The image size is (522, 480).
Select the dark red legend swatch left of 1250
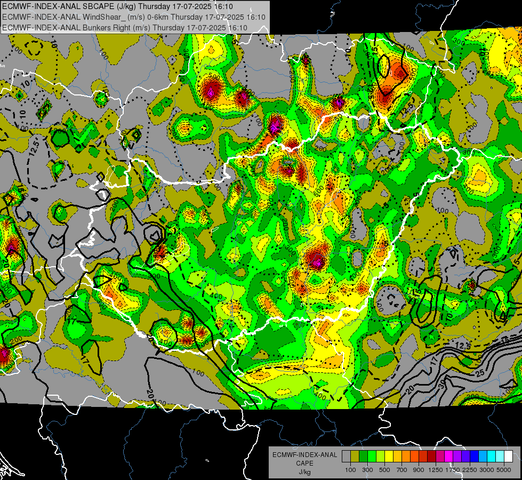pyautogui.click(x=431, y=457)
